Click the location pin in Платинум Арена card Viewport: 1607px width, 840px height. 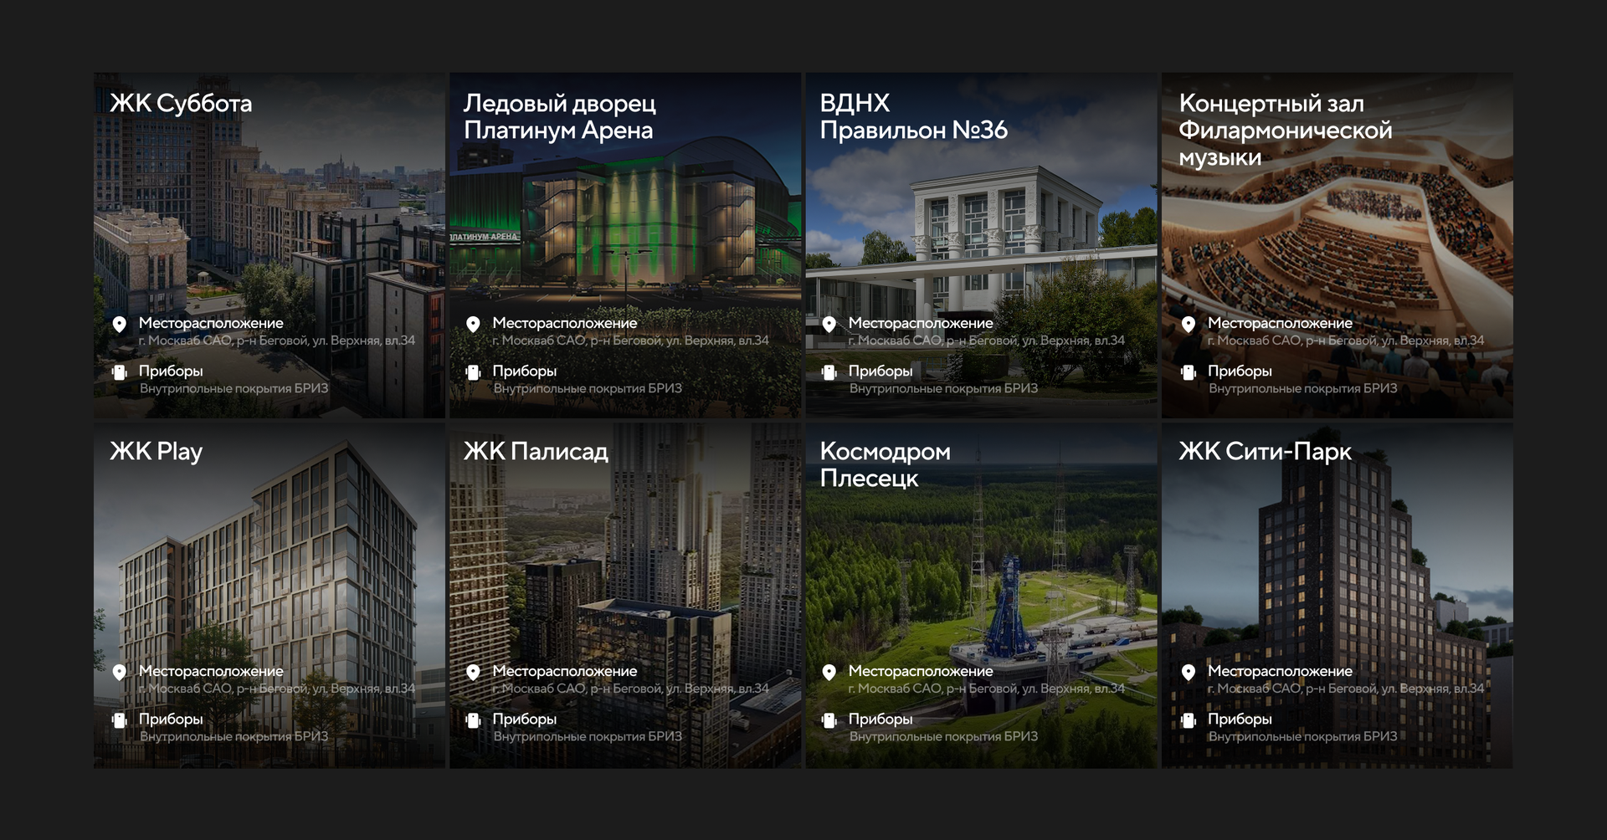473,325
